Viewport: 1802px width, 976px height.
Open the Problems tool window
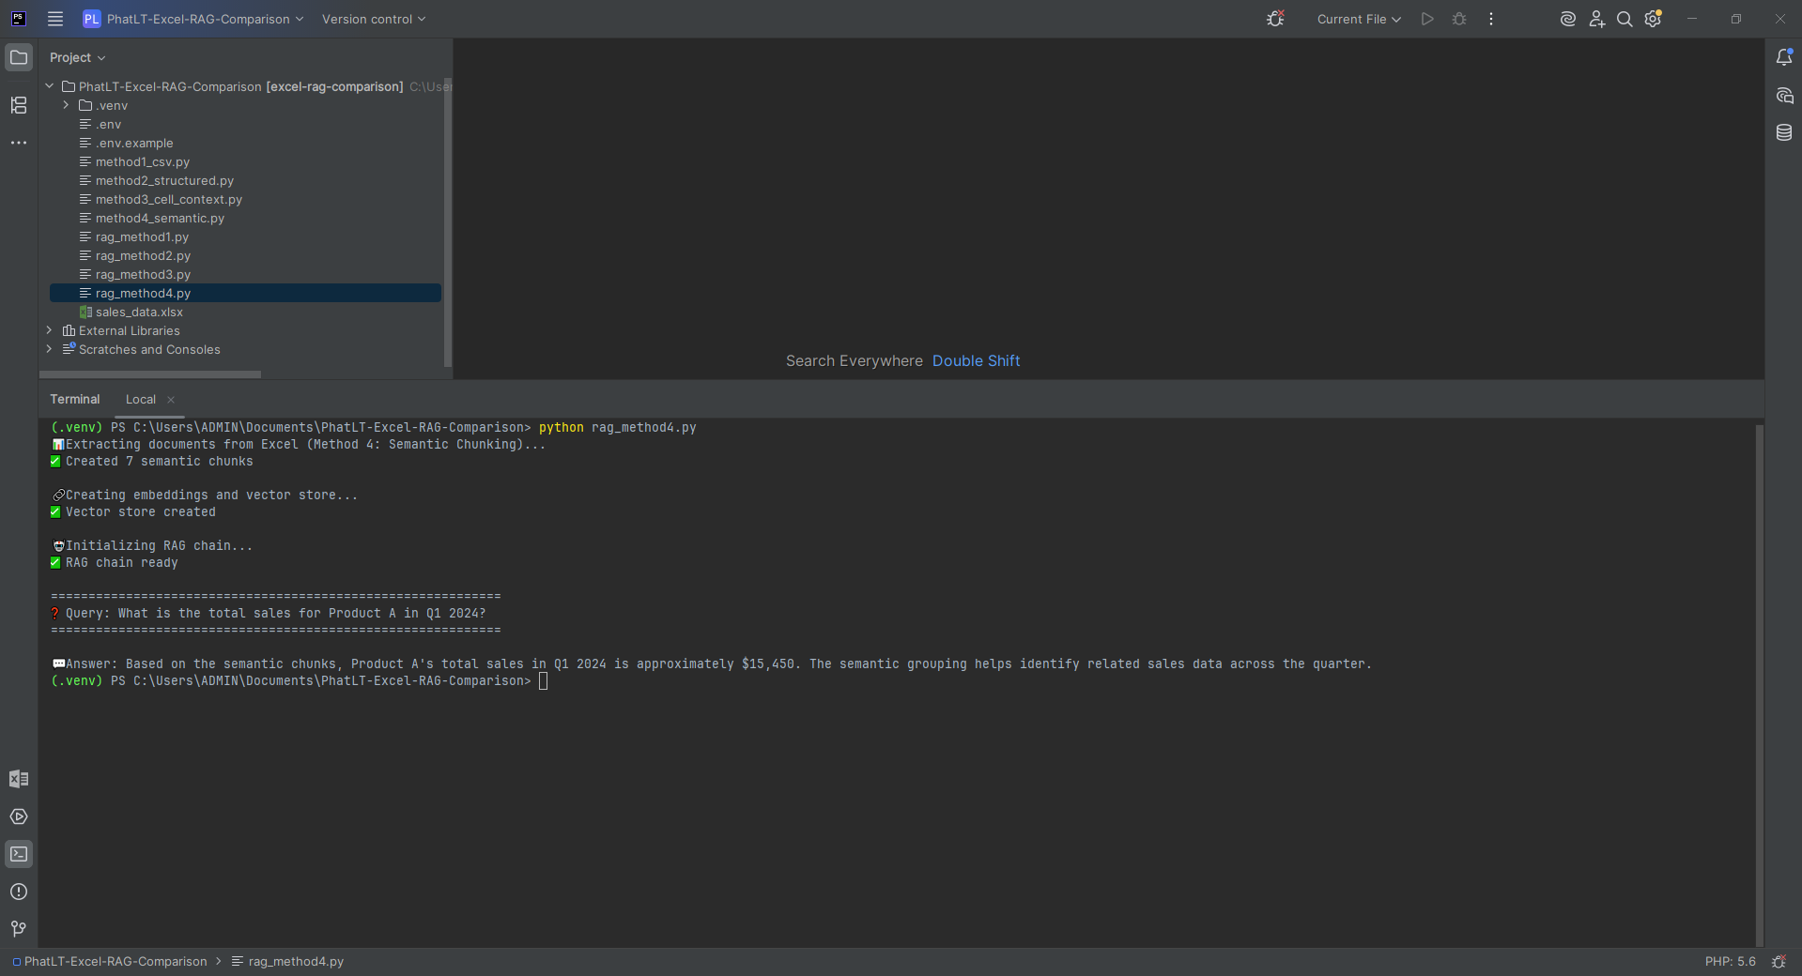pyautogui.click(x=19, y=892)
